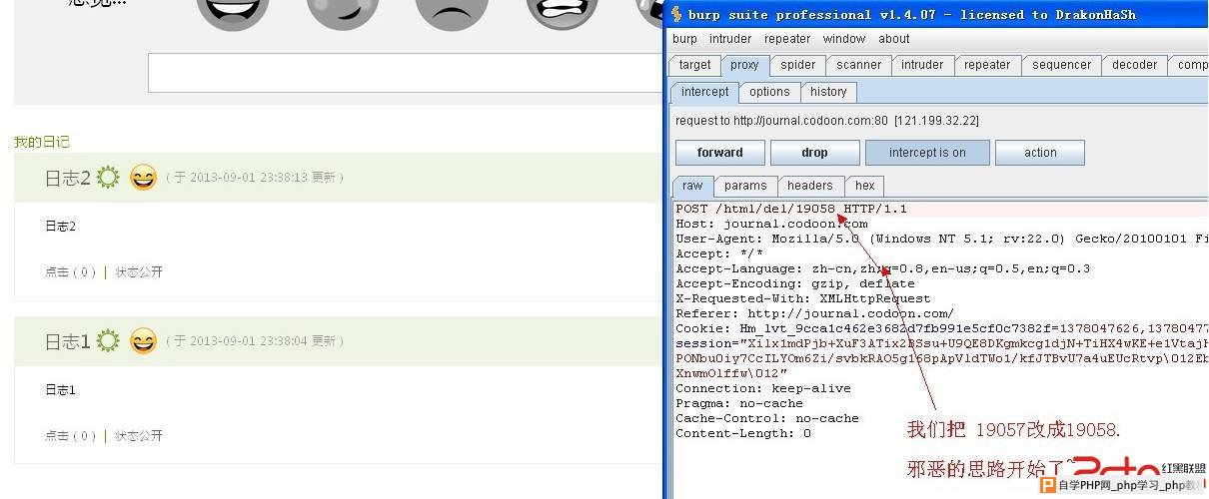Open the 日志1 diary title

[68, 341]
